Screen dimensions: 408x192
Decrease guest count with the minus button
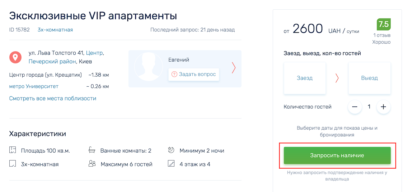click(355, 107)
